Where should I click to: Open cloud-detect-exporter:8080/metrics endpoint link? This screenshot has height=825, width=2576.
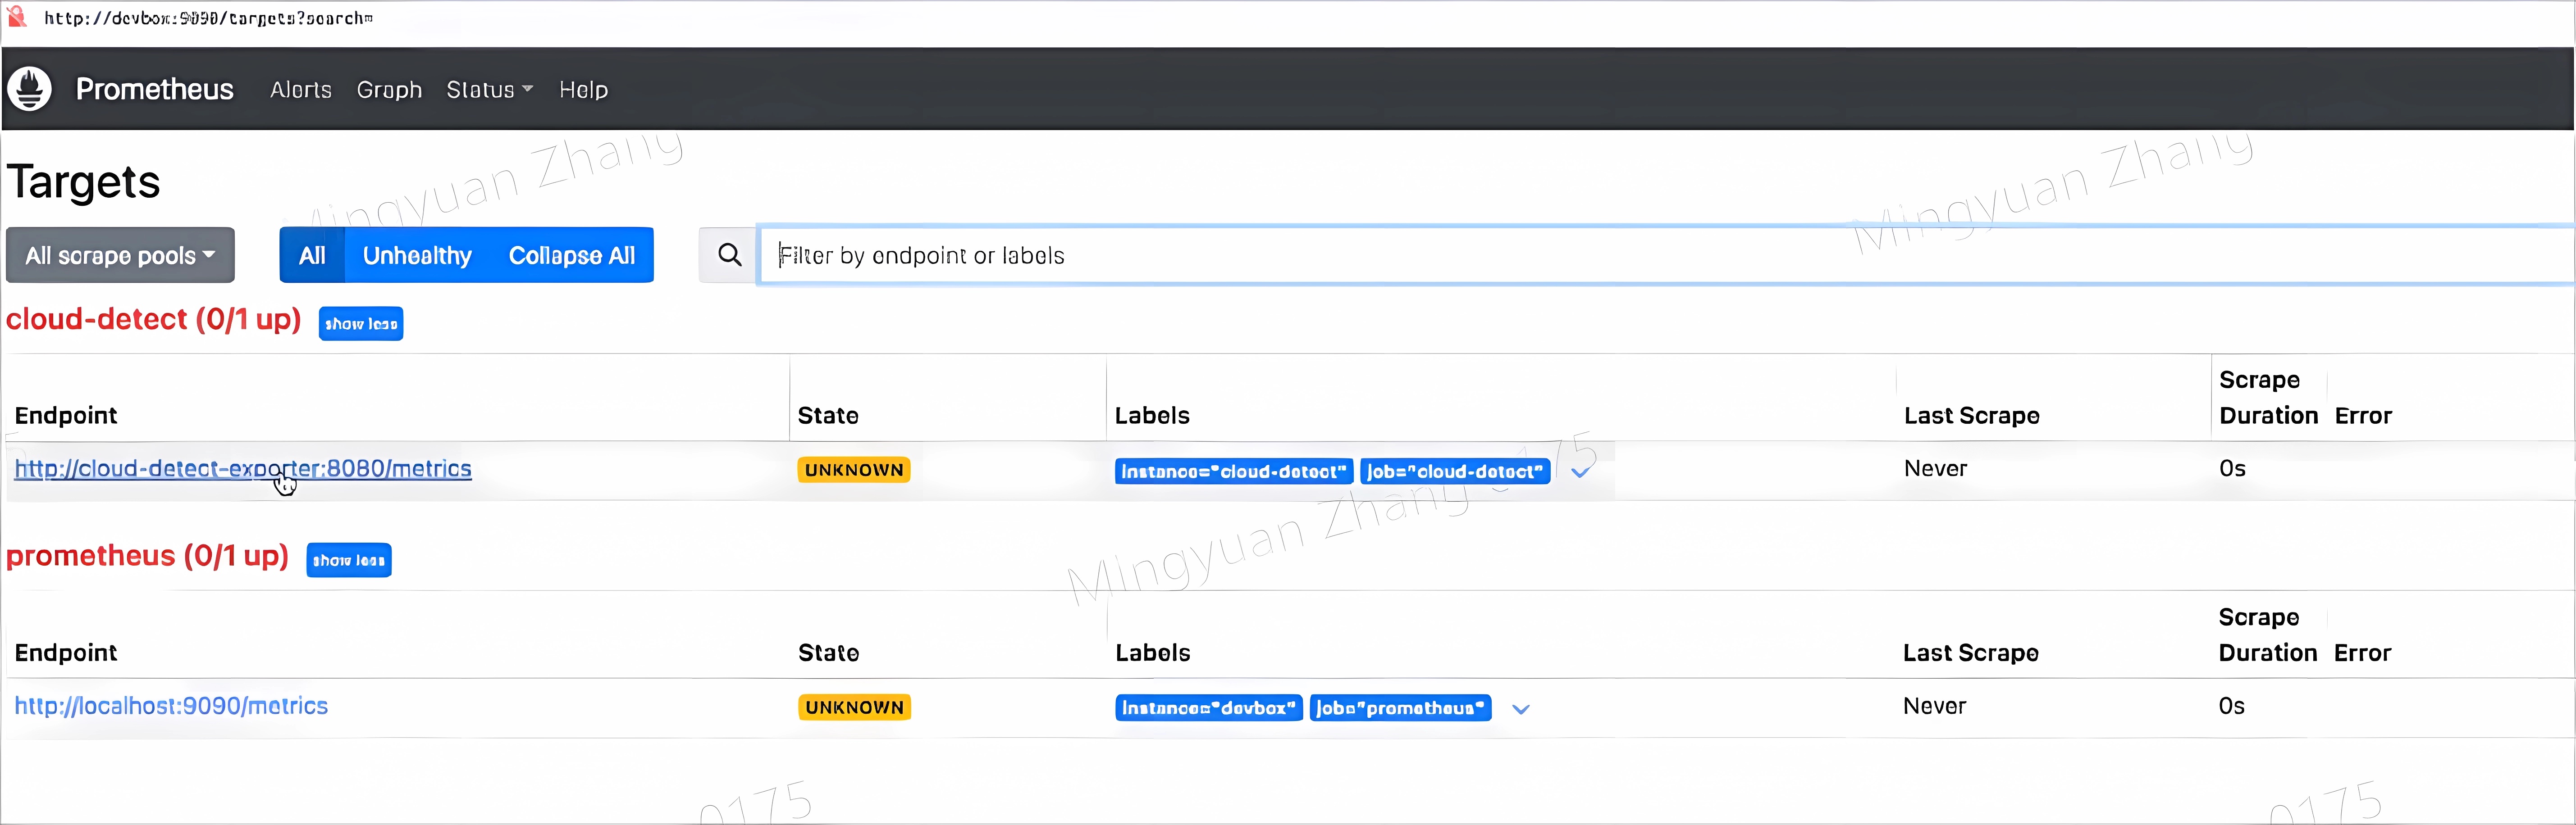tap(243, 468)
